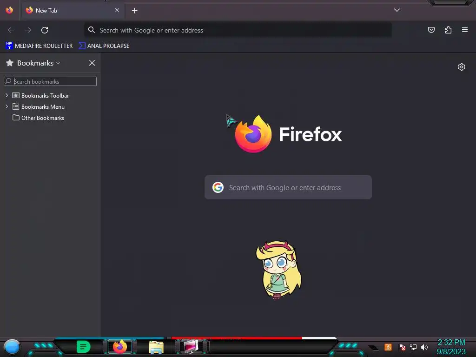Expand the Bookmarks Menu folder
The width and height of the screenshot is (476, 357).
click(7, 106)
